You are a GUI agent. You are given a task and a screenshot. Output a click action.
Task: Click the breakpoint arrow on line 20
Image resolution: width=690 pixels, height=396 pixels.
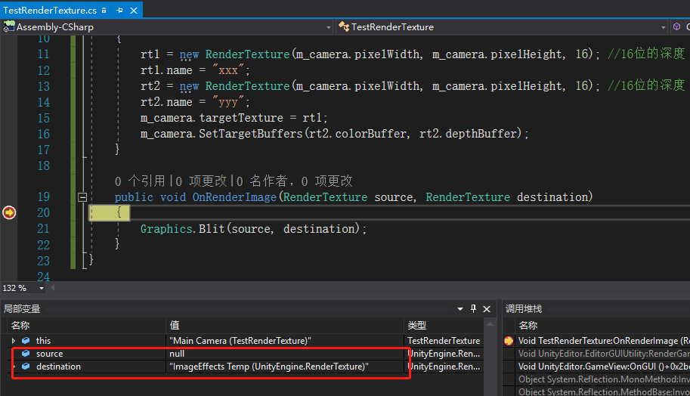9,212
